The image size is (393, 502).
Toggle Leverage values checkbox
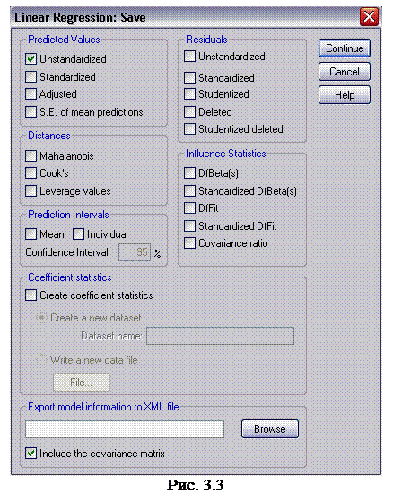31,191
